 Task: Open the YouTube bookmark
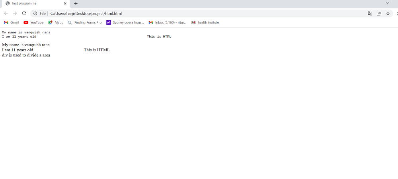pyautogui.click(x=33, y=23)
